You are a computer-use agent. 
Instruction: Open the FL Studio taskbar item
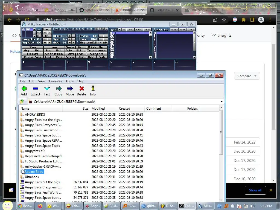click(168, 206)
